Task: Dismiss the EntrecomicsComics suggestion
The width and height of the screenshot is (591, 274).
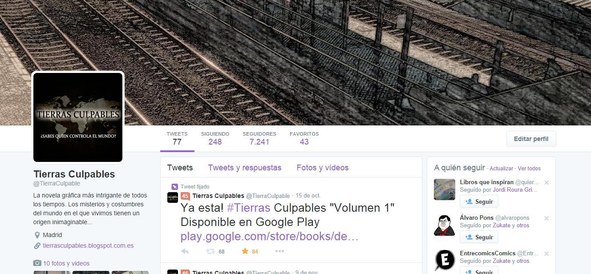Action: (546, 254)
